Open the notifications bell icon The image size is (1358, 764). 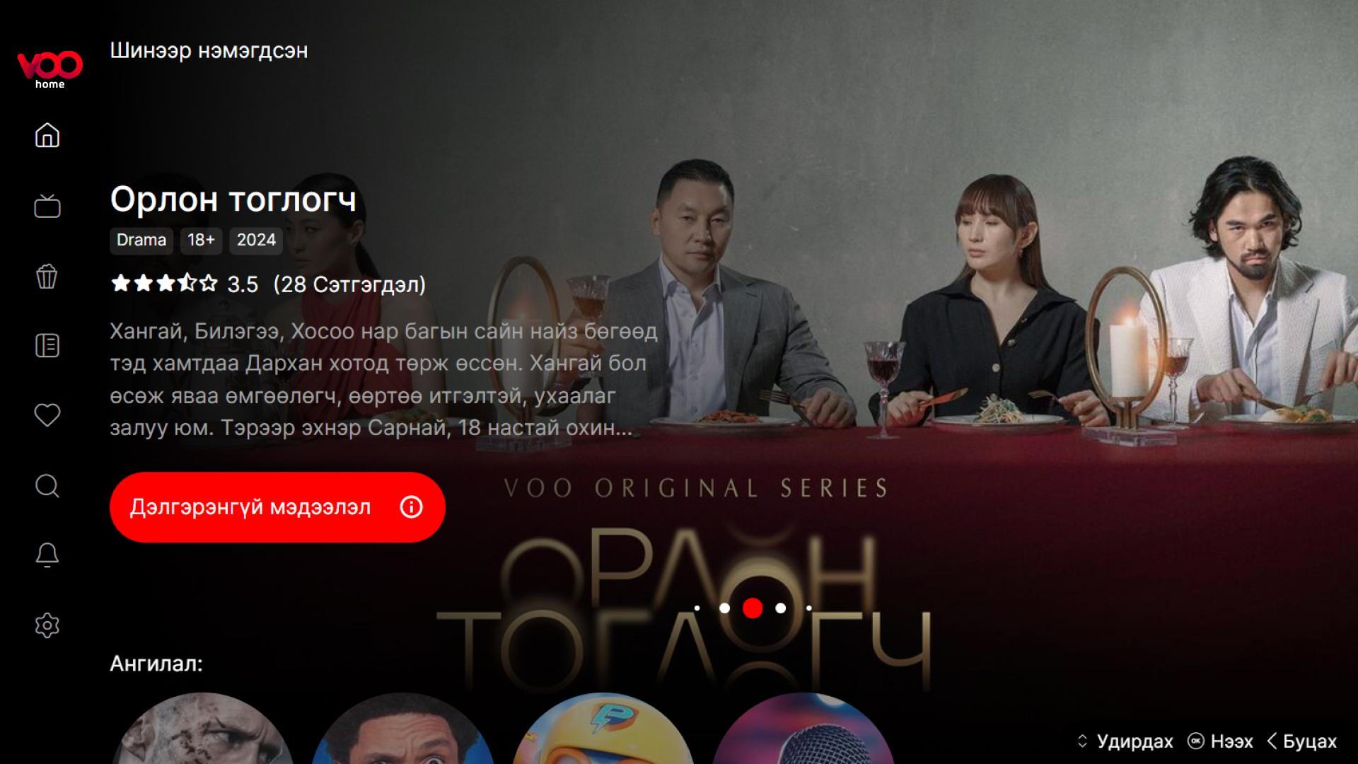click(x=47, y=555)
